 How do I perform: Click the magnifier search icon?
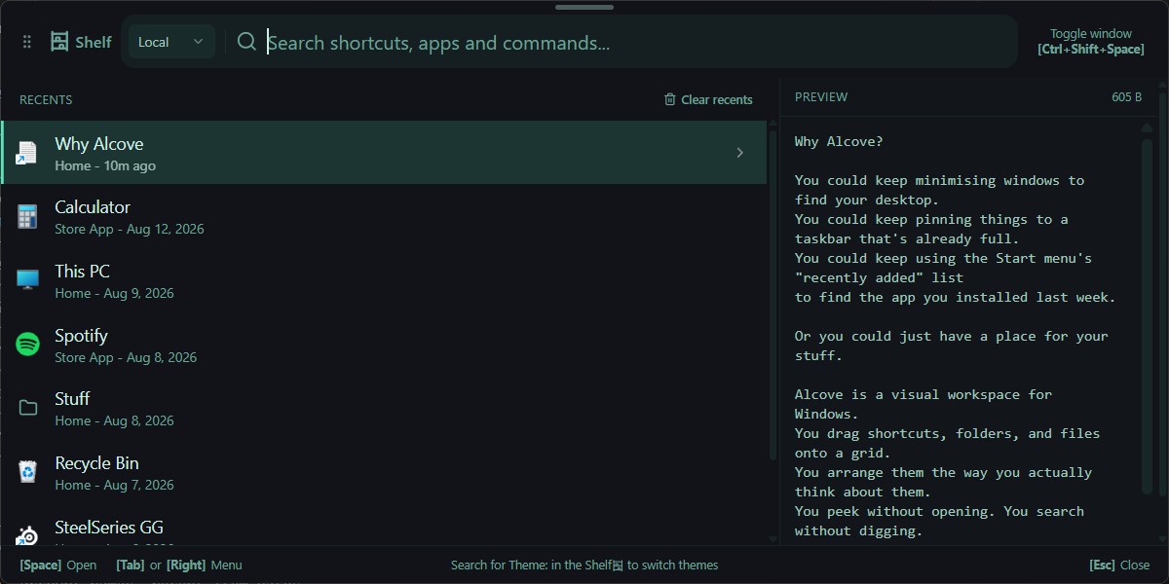pos(246,42)
